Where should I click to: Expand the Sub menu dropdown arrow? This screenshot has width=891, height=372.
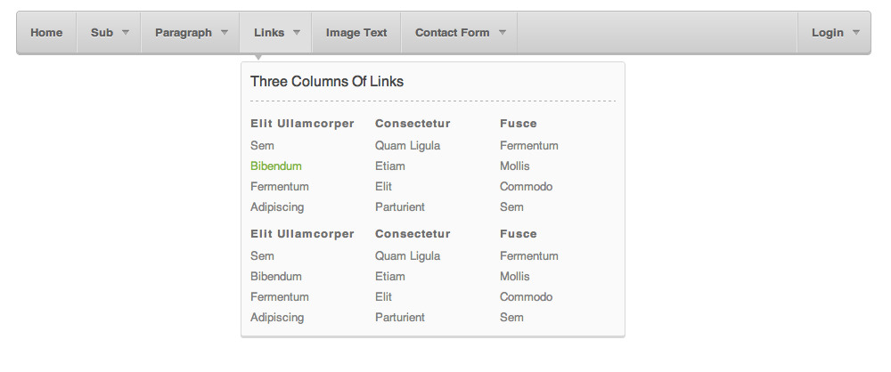point(126,32)
